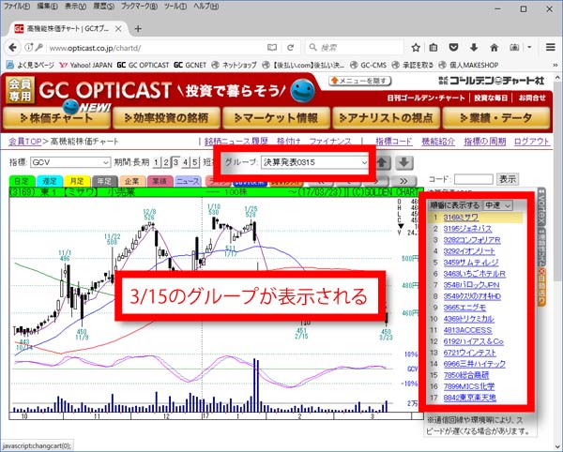Open the hamburger menu icon
This screenshot has width=563, height=452.
(x=551, y=47)
